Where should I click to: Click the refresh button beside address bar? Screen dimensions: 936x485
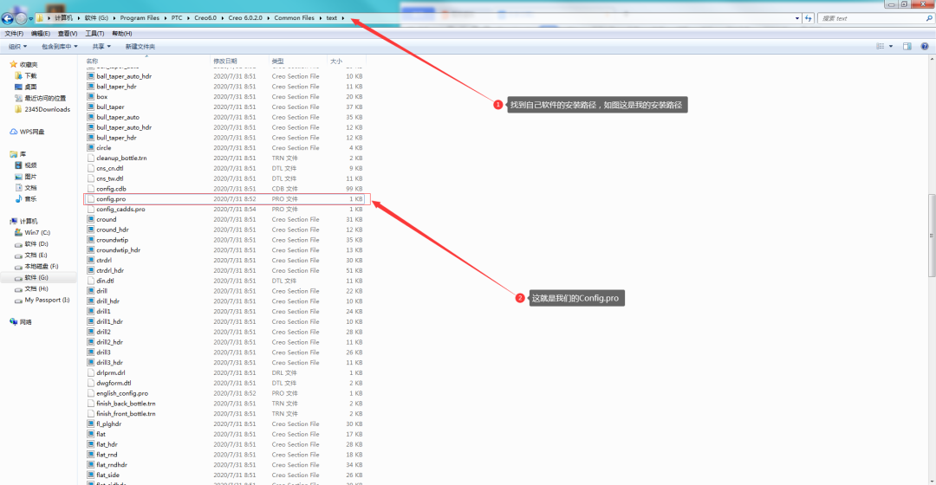click(809, 18)
